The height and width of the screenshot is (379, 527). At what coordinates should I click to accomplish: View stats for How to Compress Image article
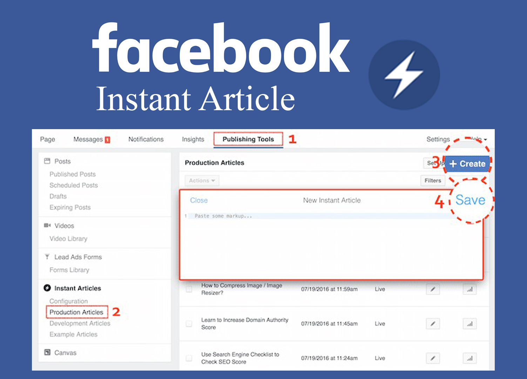coord(469,289)
